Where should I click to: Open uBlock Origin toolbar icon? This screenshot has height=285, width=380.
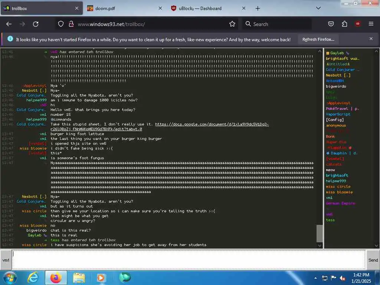point(358,24)
